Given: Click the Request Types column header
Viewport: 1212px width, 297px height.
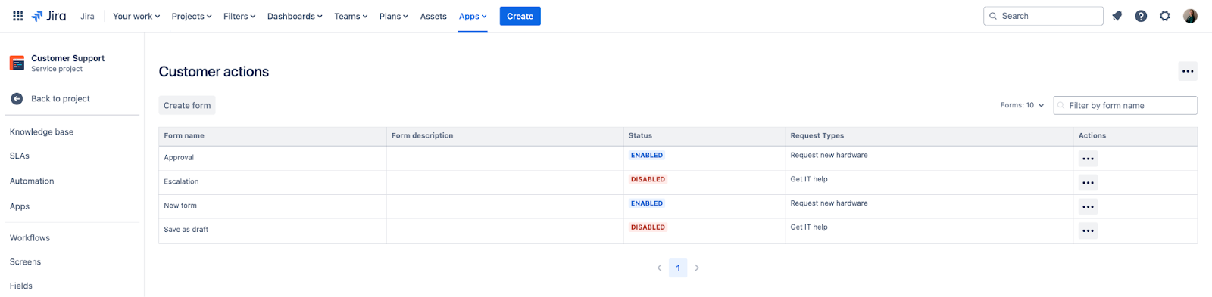Looking at the screenshot, I should pos(817,135).
